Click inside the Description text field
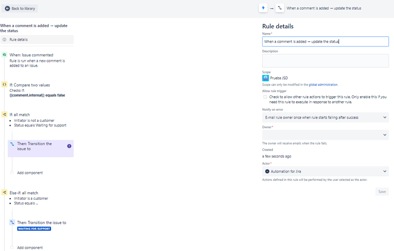This screenshot has width=394, height=251. (325, 60)
